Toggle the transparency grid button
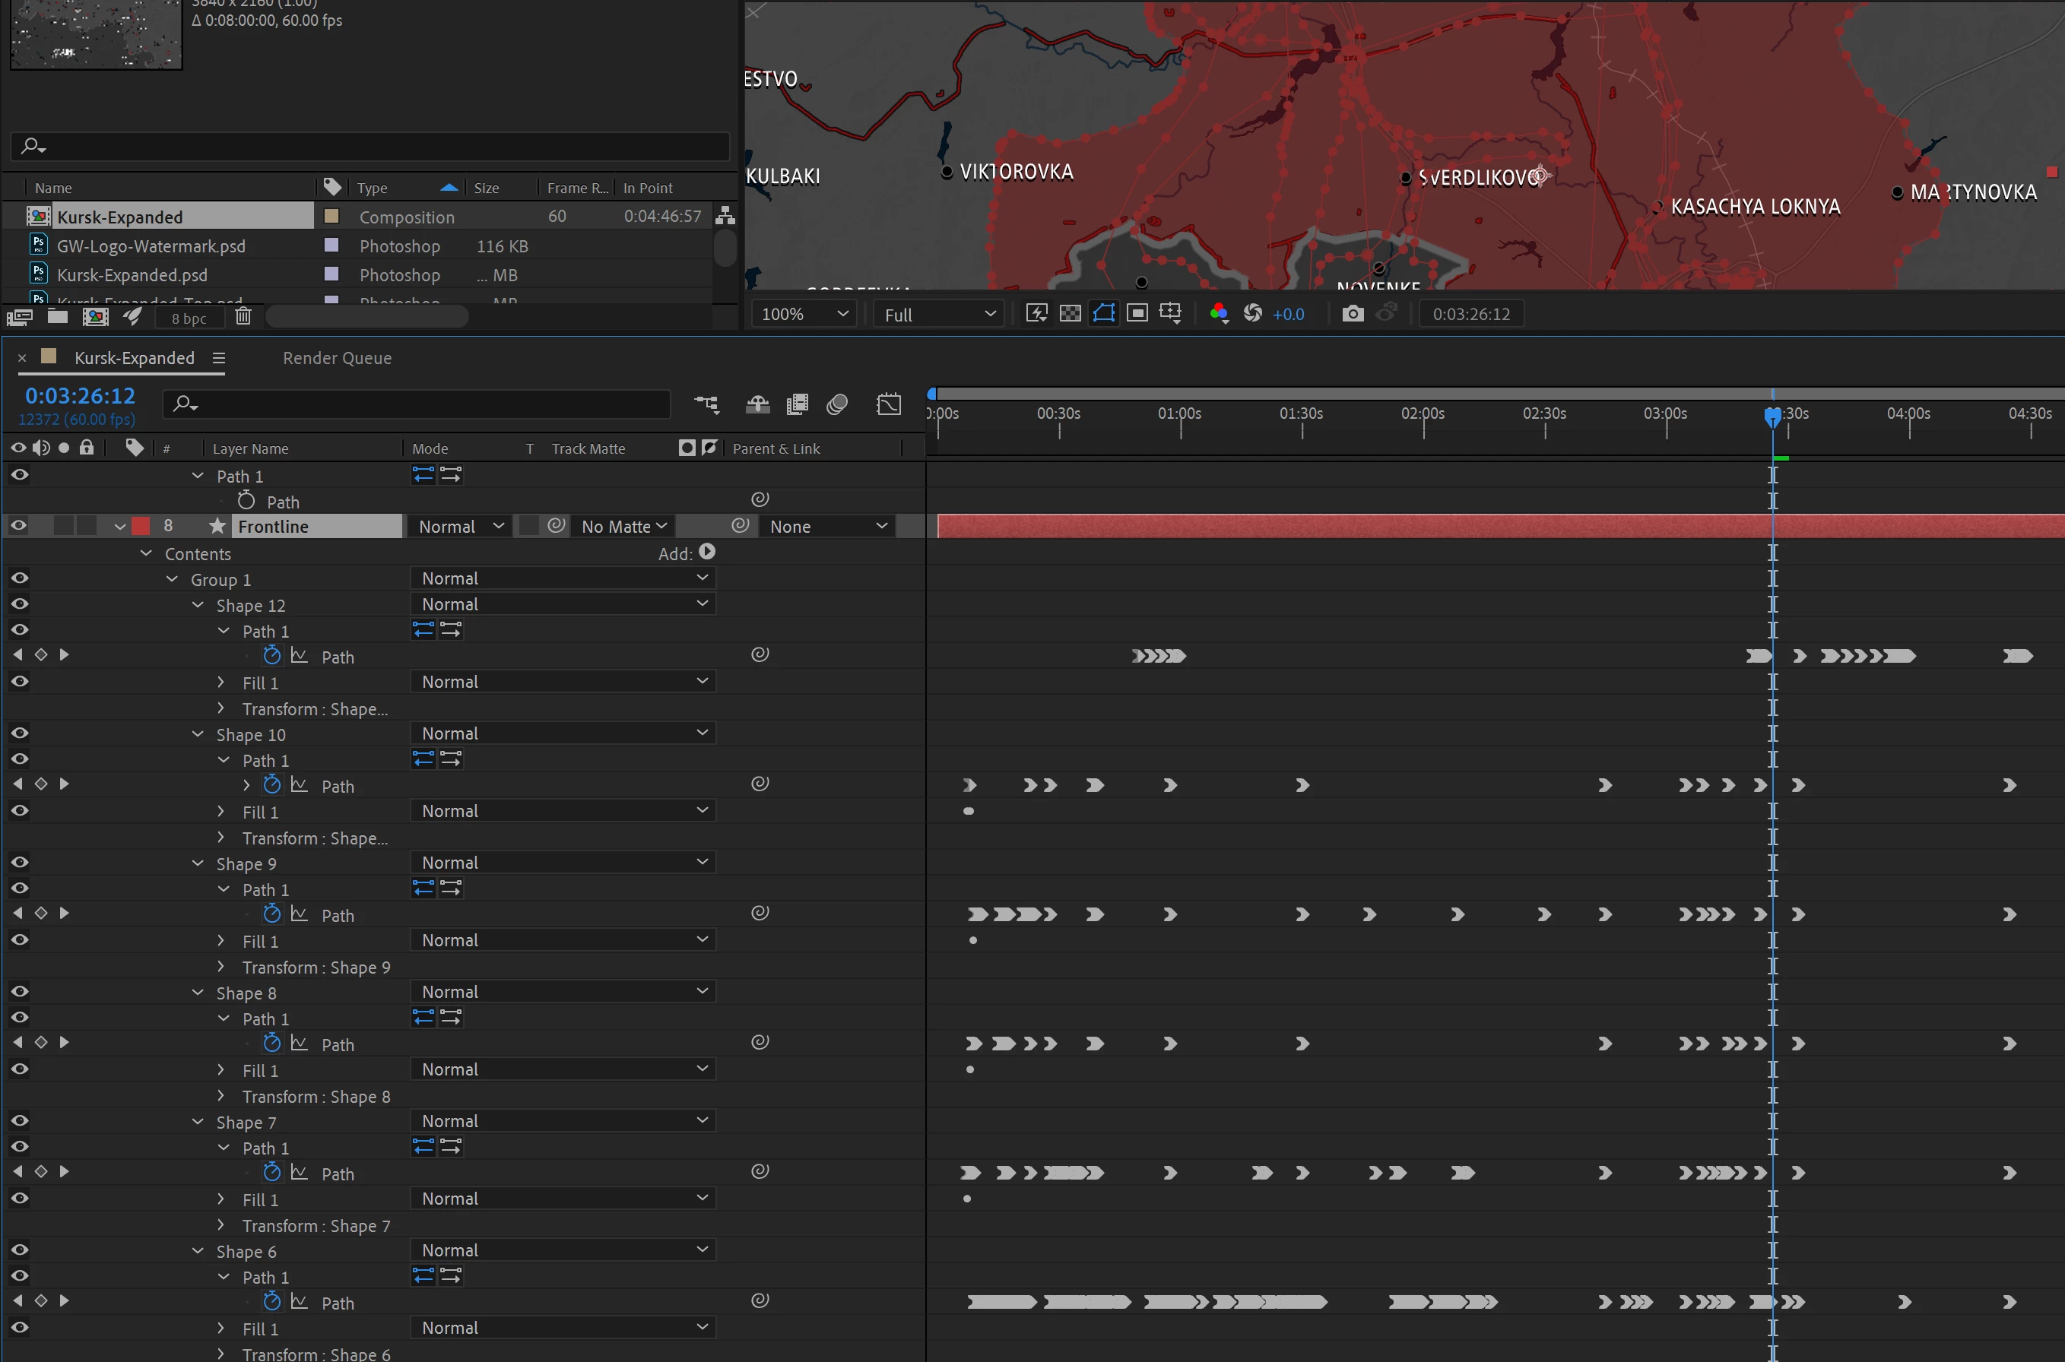The image size is (2065, 1362). pos(1071,314)
